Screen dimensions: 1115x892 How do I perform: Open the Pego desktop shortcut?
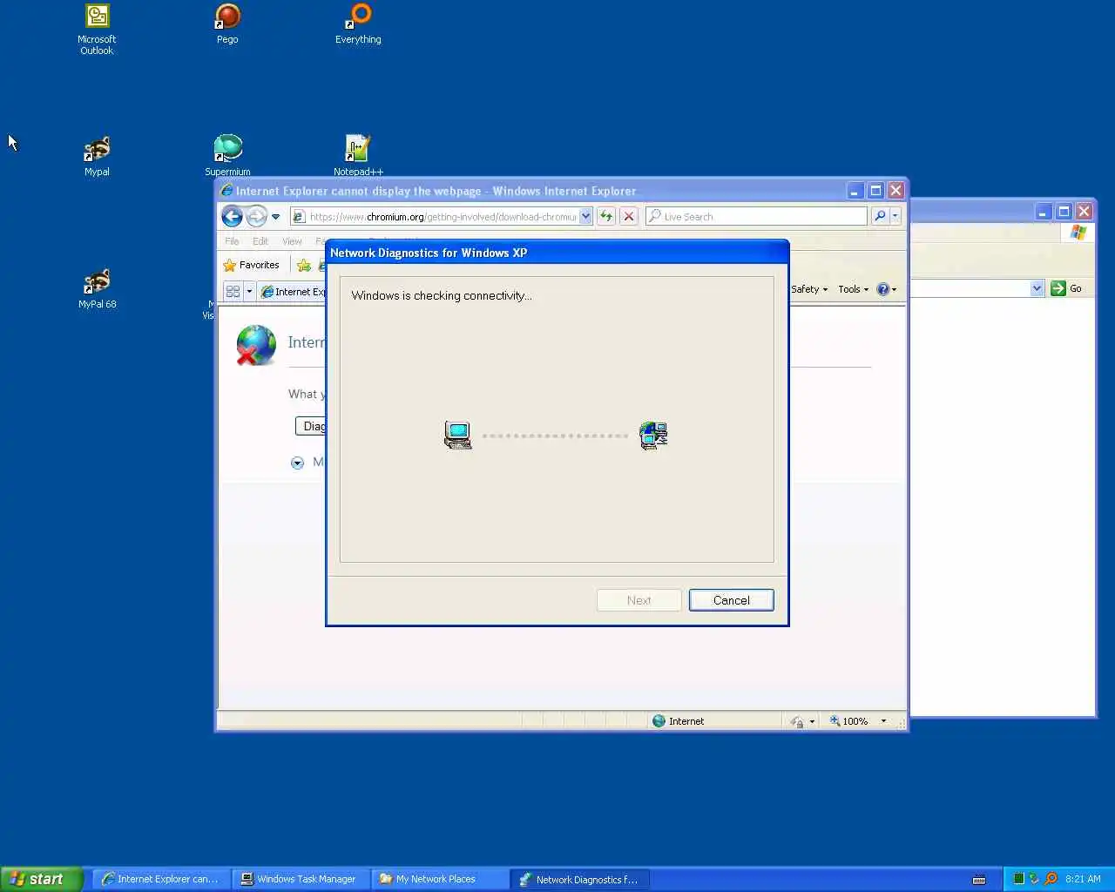227,24
